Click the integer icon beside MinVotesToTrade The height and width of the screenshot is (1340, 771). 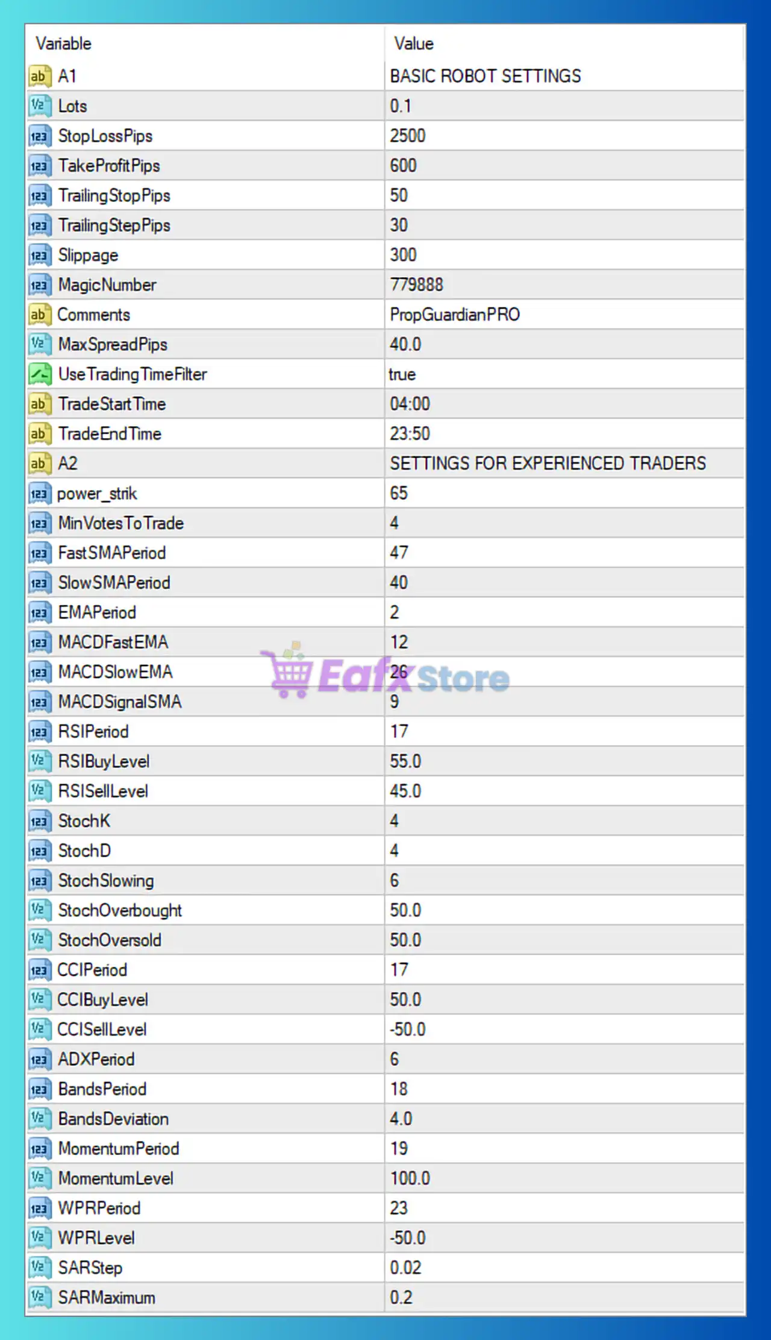coord(39,523)
